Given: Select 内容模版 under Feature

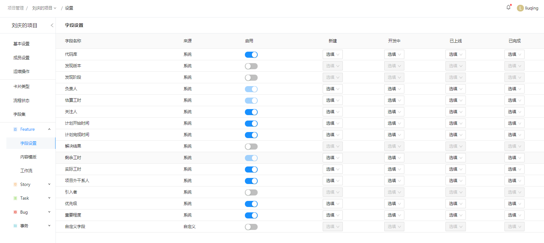Looking at the screenshot, I should pyautogui.click(x=28, y=157).
